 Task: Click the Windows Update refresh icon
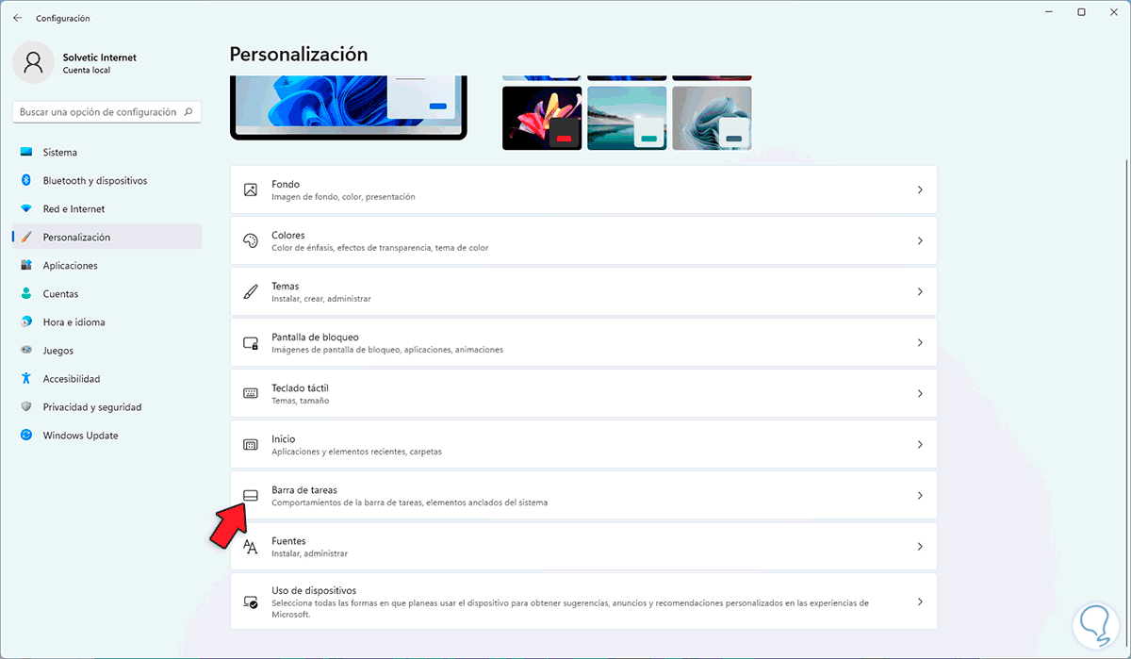click(x=25, y=436)
